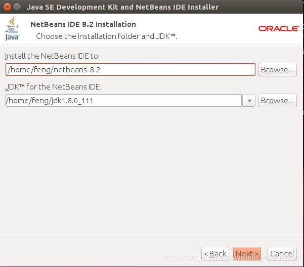This screenshot has width=304, height=267.
Task: Click the Java coffee cup logo
Action: (x=12, y=28)
